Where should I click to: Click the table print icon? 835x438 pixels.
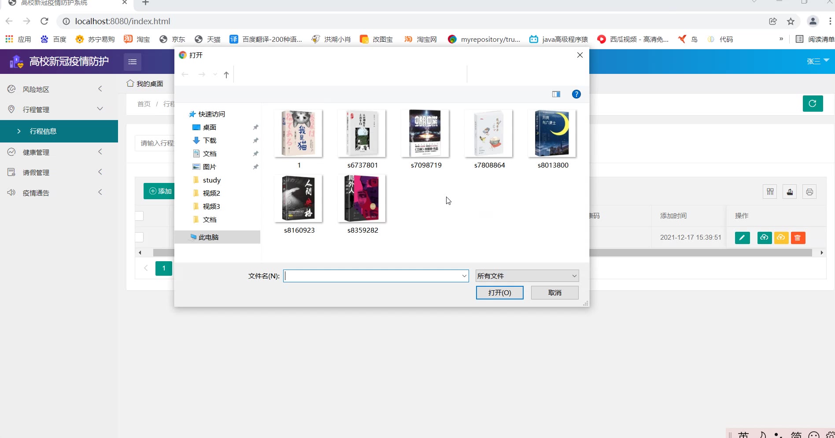[809, 192]
